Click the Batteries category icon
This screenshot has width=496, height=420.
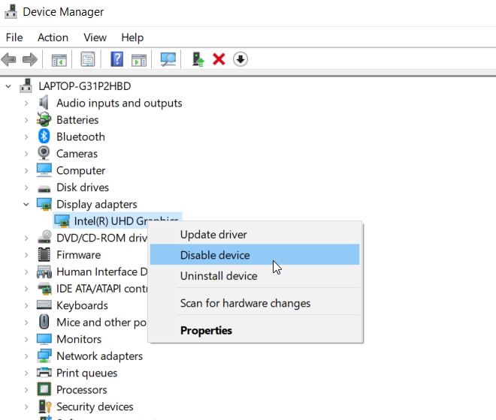[44, 120]
